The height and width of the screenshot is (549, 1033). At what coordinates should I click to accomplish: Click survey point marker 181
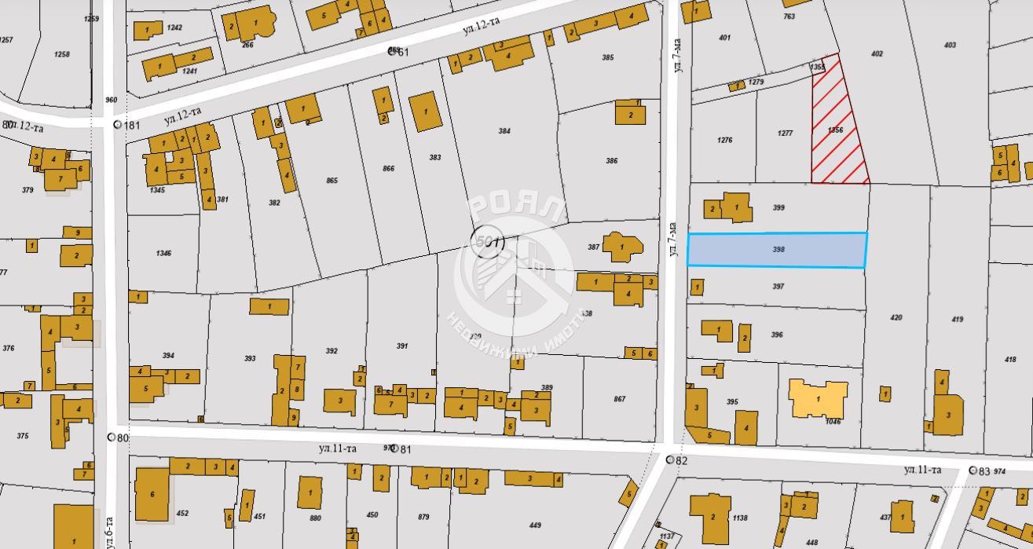(x=118, y=125)
